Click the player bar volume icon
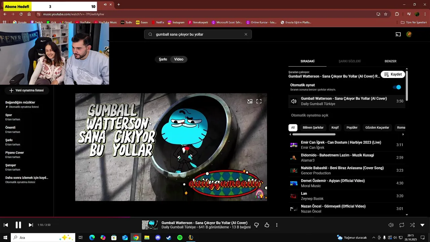This screenshot has height=242, width=430. point(391,225)
